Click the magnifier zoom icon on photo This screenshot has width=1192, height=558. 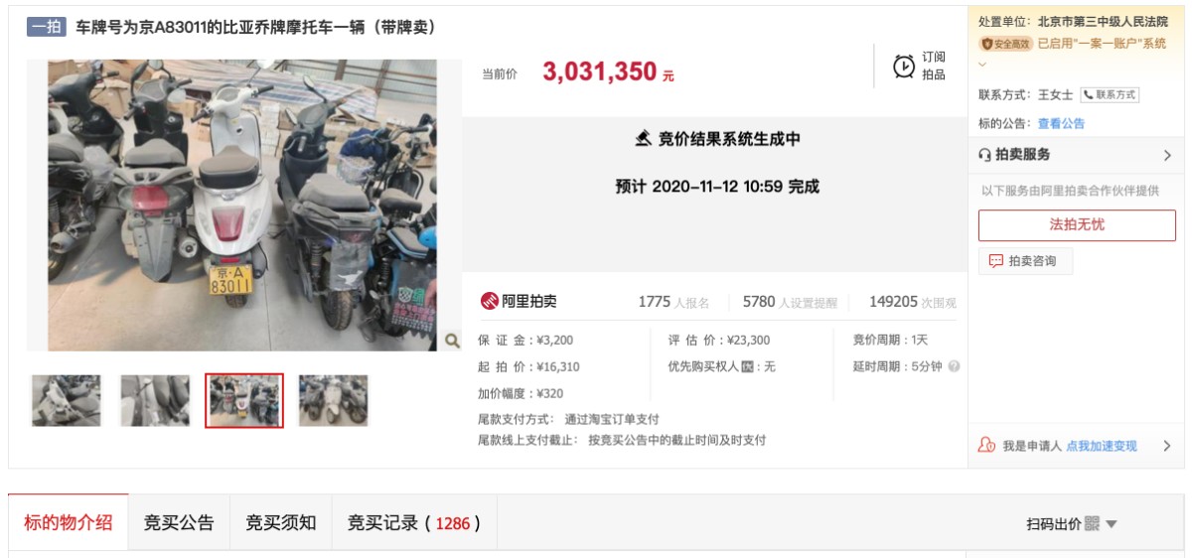click(452, 341)
